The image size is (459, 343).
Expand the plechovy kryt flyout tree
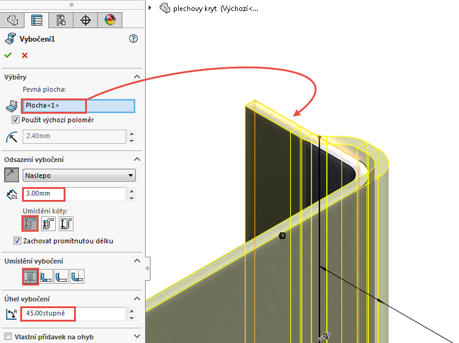150,7
